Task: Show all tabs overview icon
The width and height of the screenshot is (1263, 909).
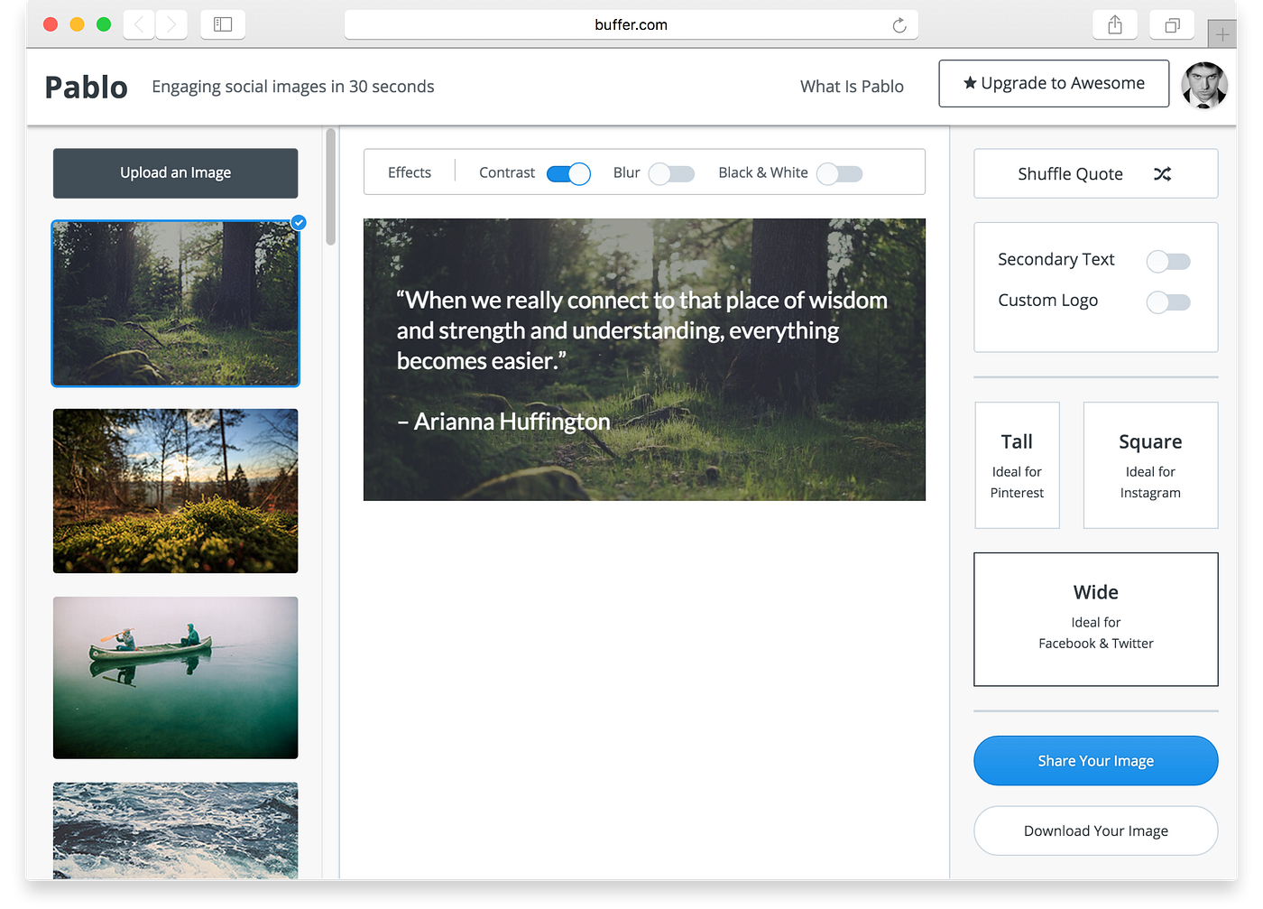Action: click(x=1172, y=25)
